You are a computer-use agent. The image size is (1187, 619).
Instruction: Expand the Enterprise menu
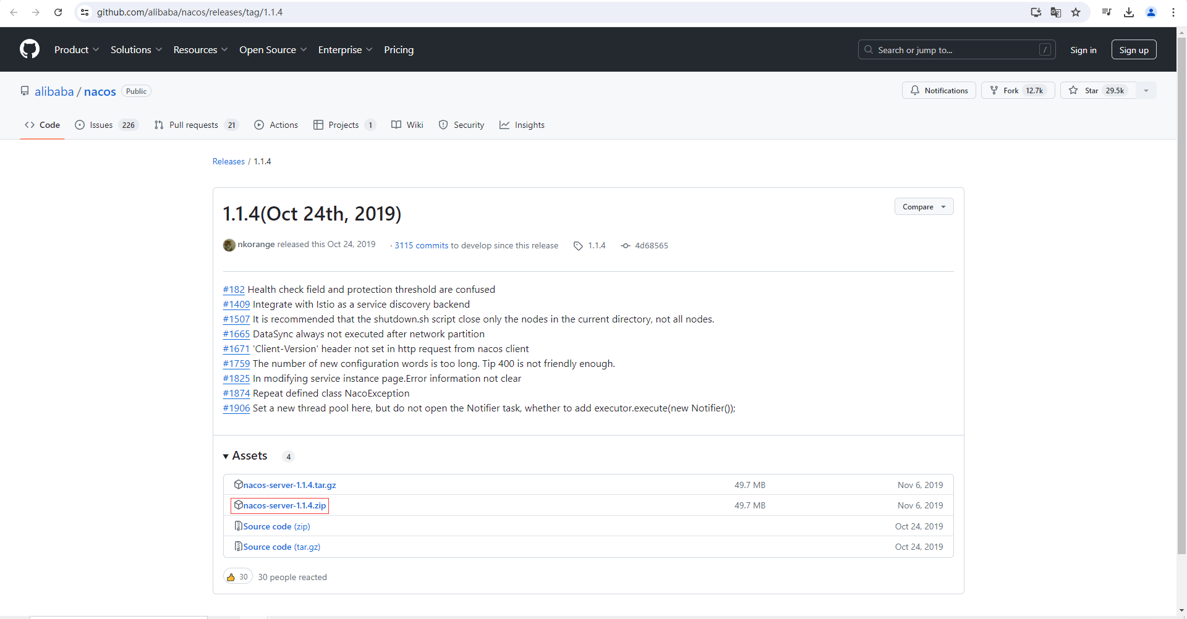pyautogui.click(x=345, y=49)
